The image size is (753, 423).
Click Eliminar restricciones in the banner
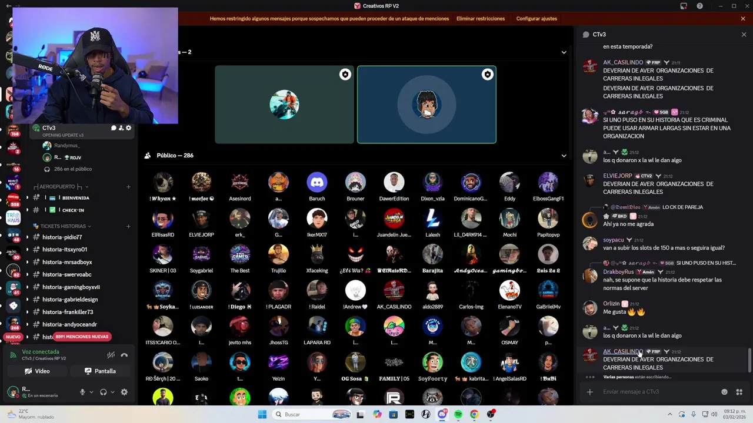[x=481, y=19]
